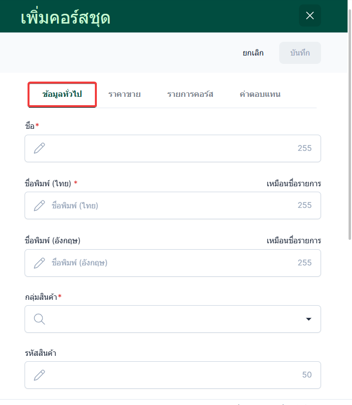Focus the ชื่อ name input field
The width and height of the screenshot is (352, 405).
pyautogui.click(x=172, y=148)
